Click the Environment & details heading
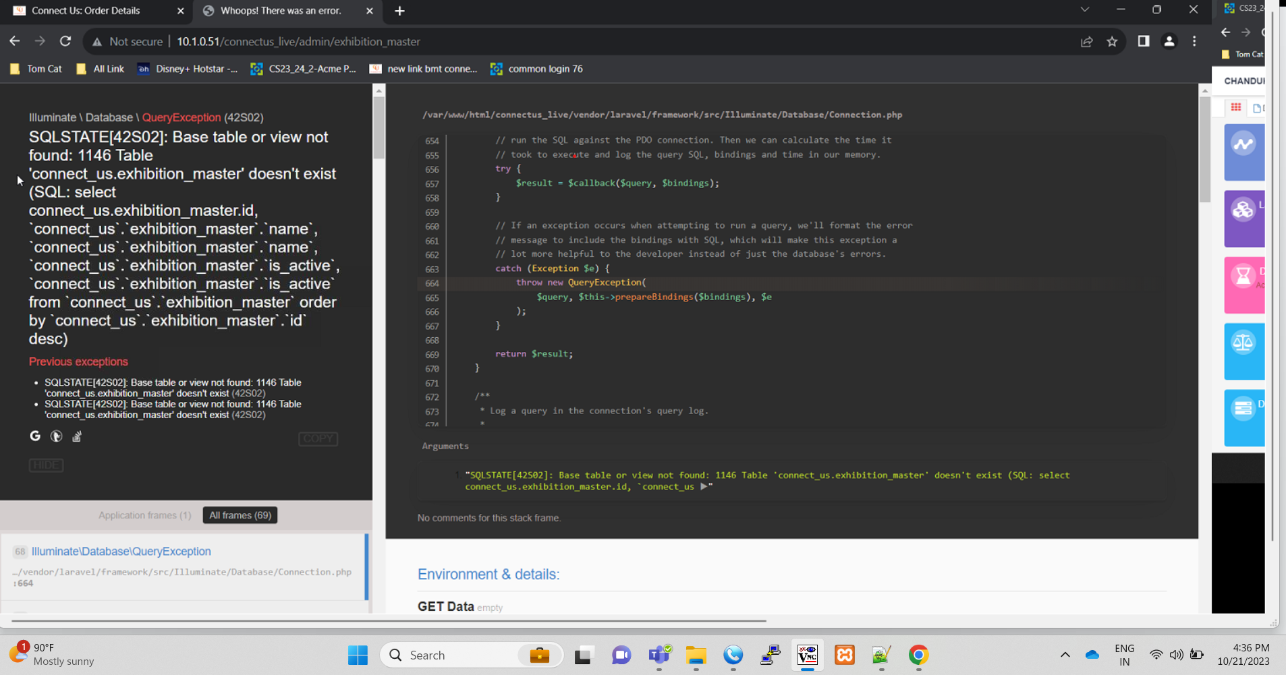Screen dimensions: 1286x675 [488, 575]
